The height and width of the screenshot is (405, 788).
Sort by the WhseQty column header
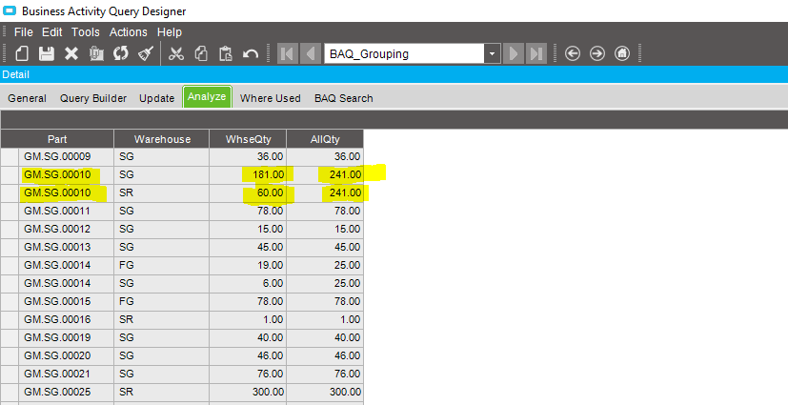click(x=249, y=139)
